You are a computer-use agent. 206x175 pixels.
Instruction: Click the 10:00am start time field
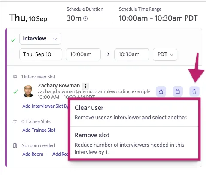point(83,54)
